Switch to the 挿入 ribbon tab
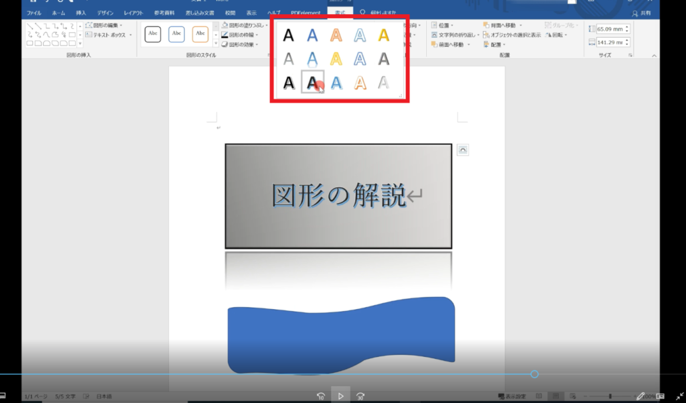The image size is (686, 403). (x=79, y=13)
